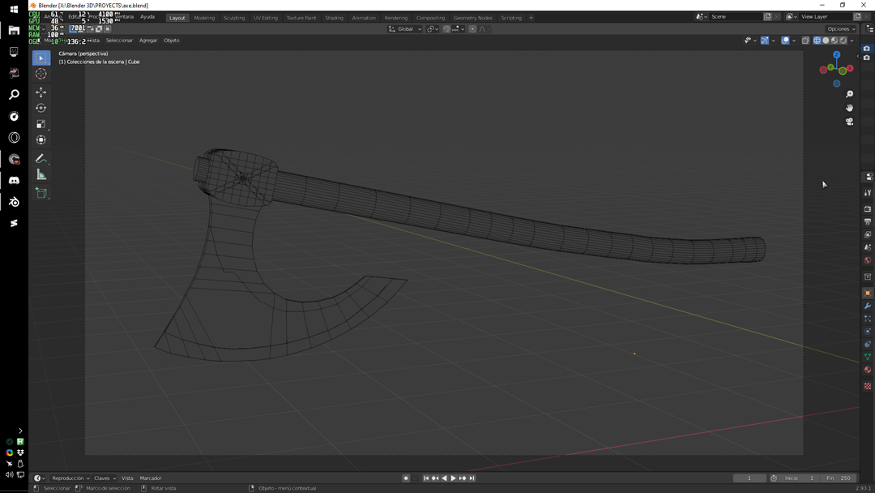Open the Opciones dropdown
875x493 pixels.
[840, 28]
